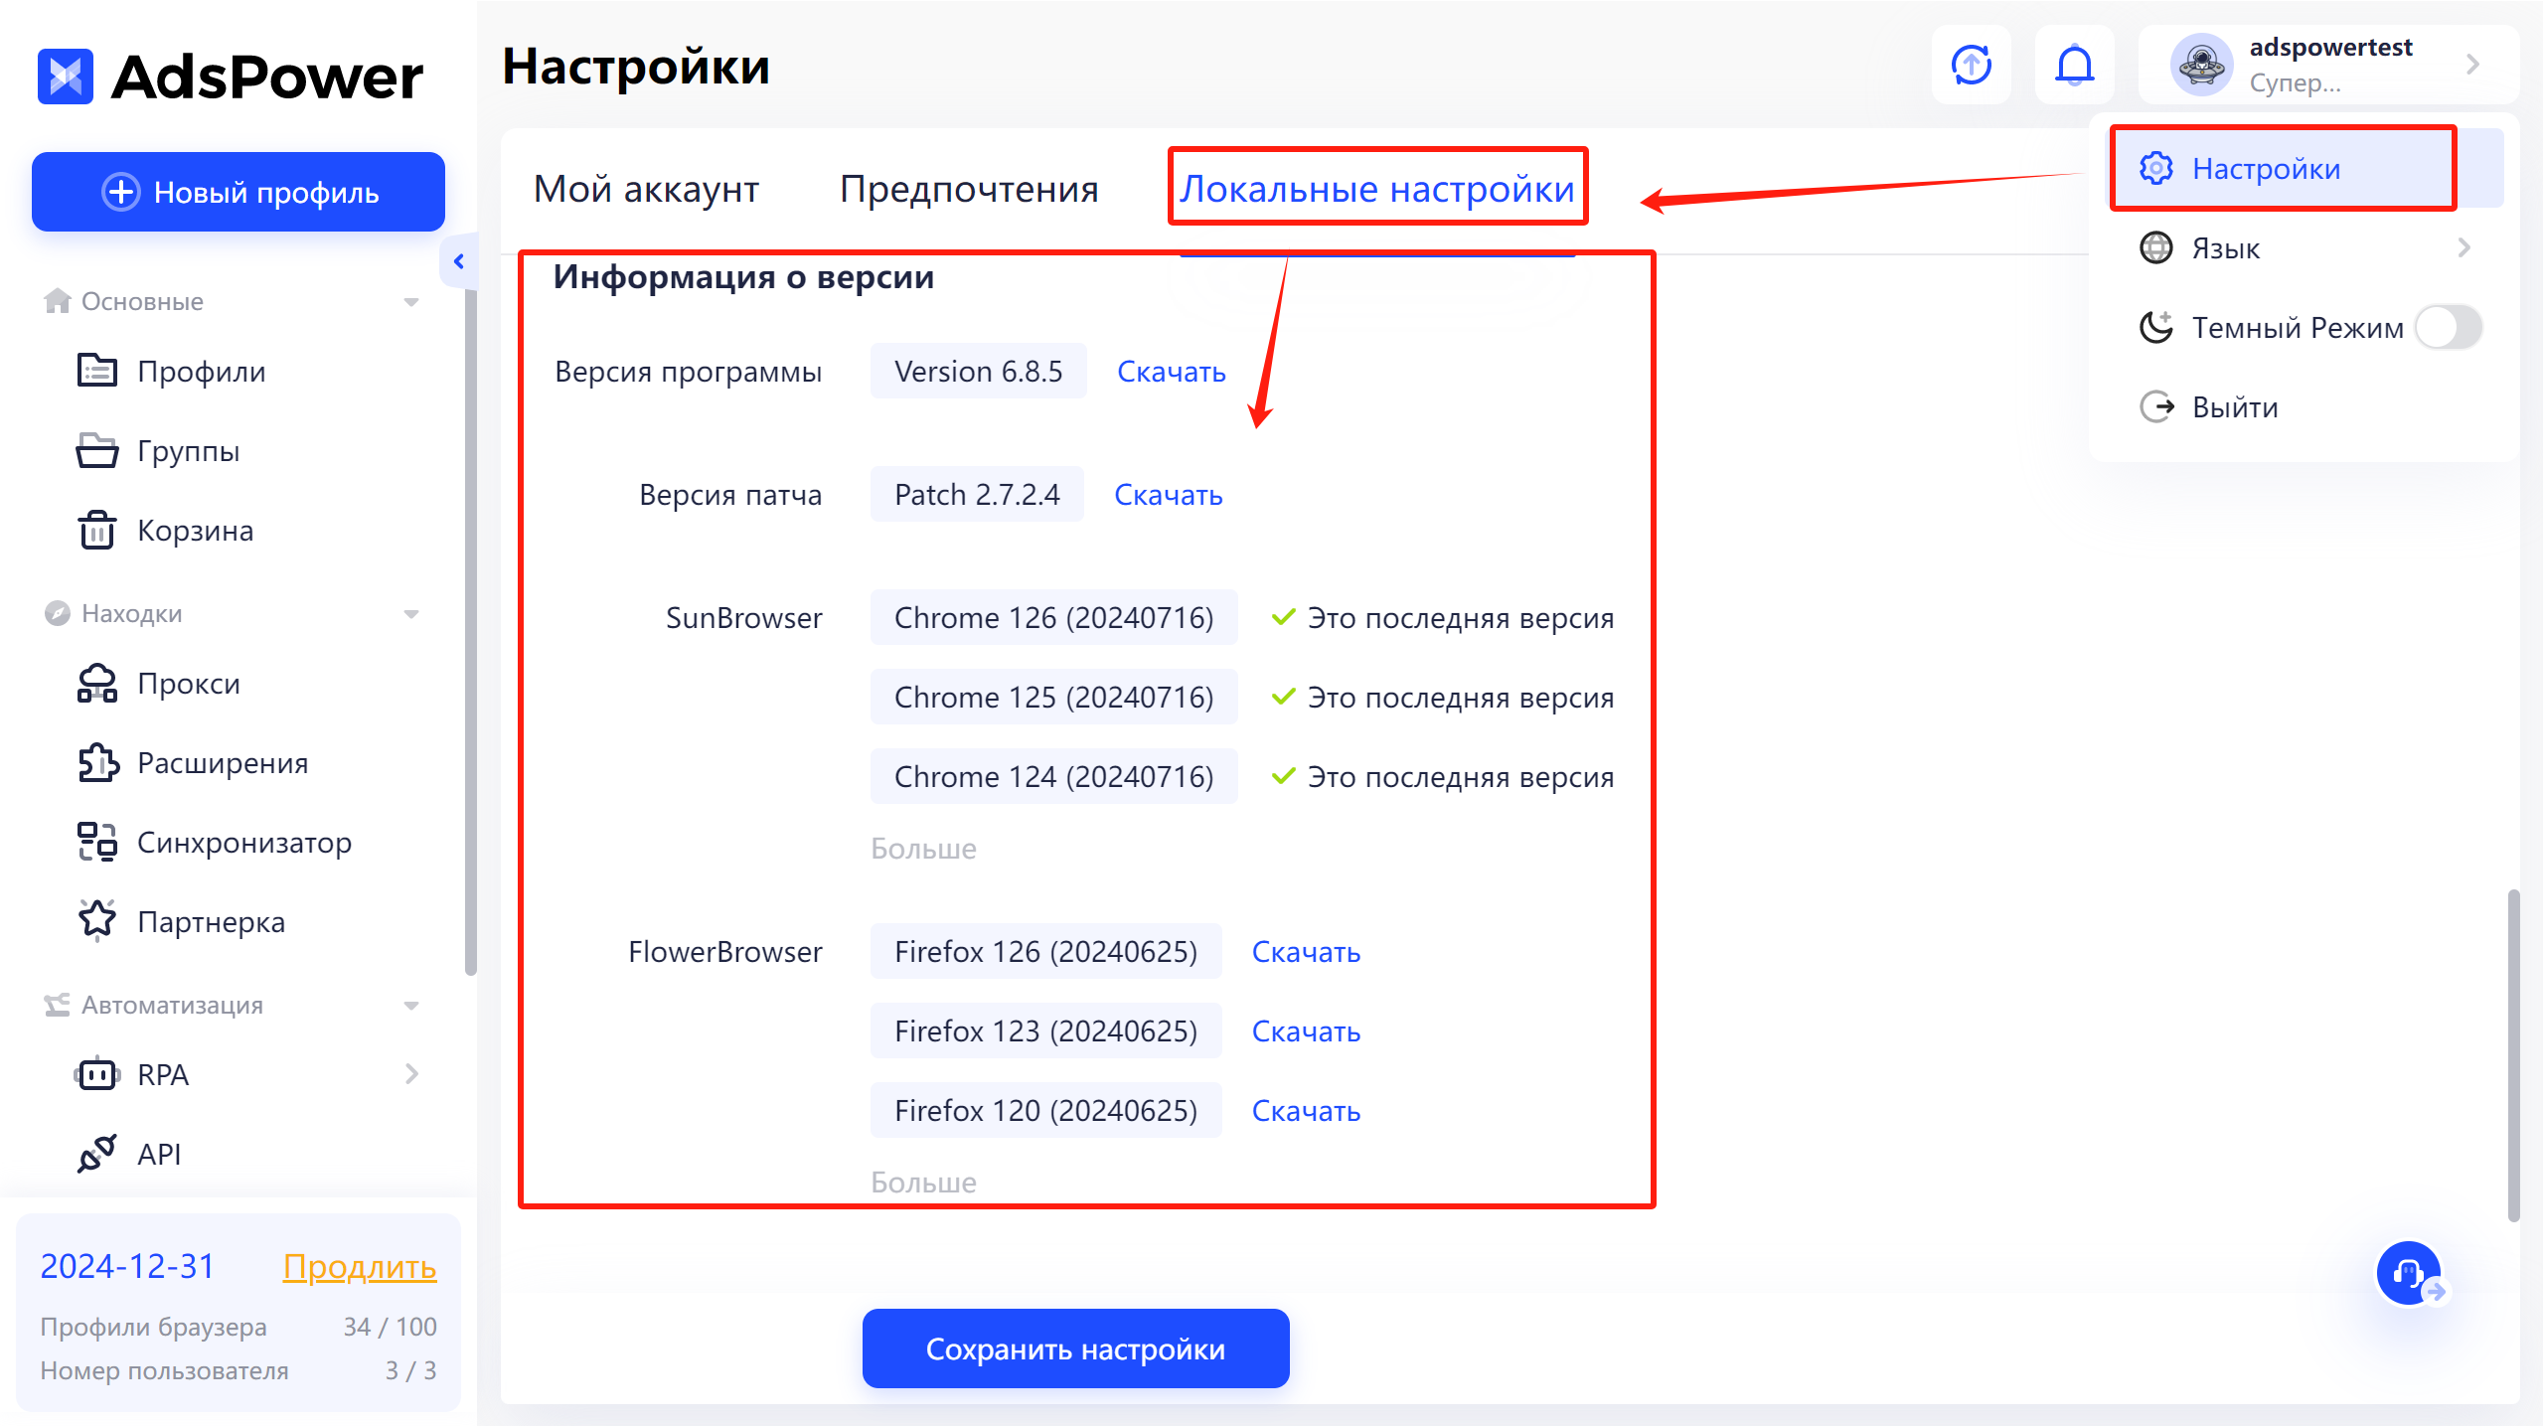Click Находки compass icon in sidebar
This screenshot has width=2543, height=1426.
tap(58, 613)
